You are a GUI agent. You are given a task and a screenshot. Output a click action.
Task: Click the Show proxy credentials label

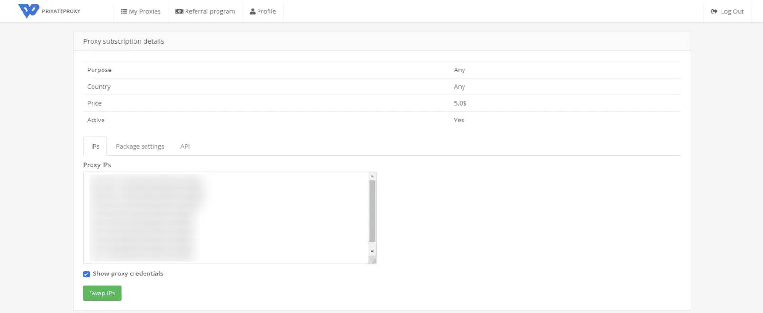pyautogui.click(x=128, y=273)
